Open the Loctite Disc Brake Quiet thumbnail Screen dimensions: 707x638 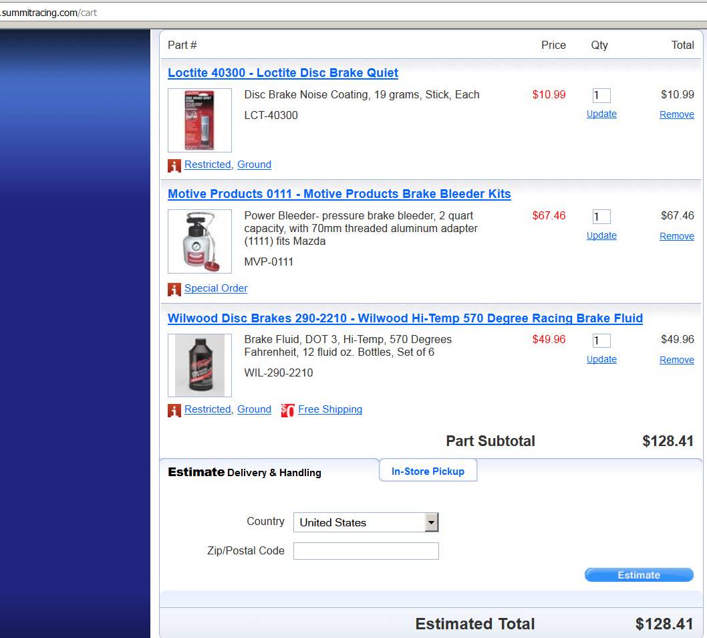(x=200, y=120)
